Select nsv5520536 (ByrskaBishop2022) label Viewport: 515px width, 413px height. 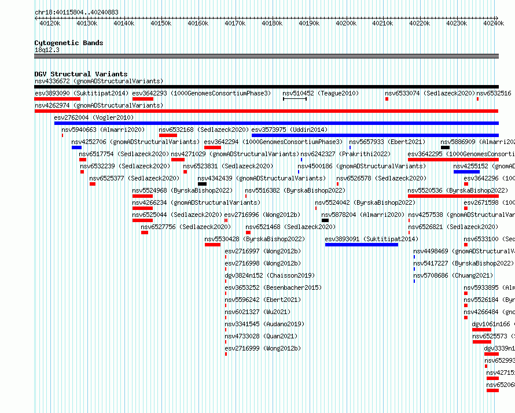tap(458, 190)
